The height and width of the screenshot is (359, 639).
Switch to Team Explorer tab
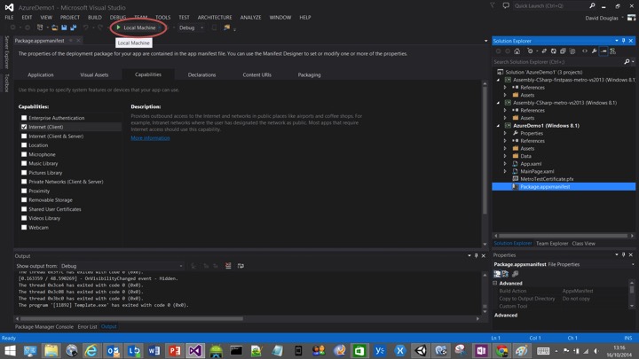pos(552,244)
